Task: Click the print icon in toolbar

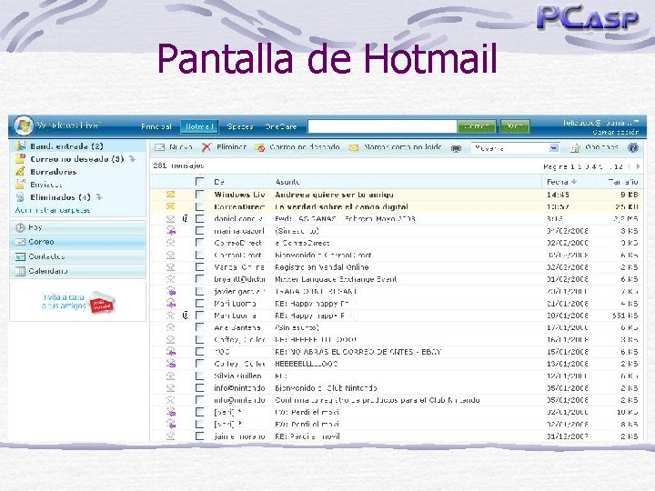Action: tap(456, 148)
